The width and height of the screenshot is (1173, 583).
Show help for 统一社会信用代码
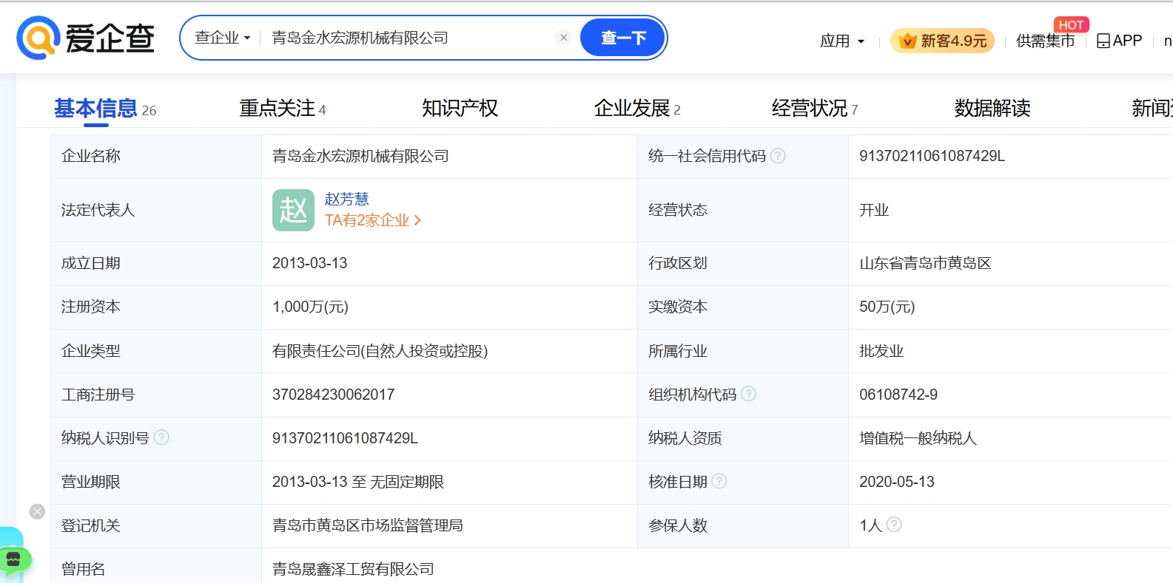(778, 156)
